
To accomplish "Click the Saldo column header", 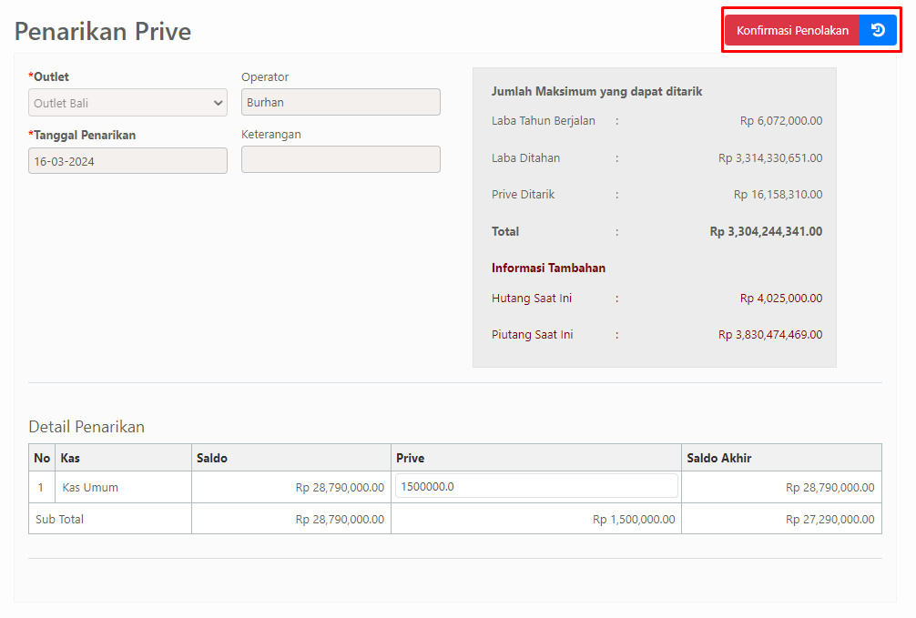I will pos(291,458).
